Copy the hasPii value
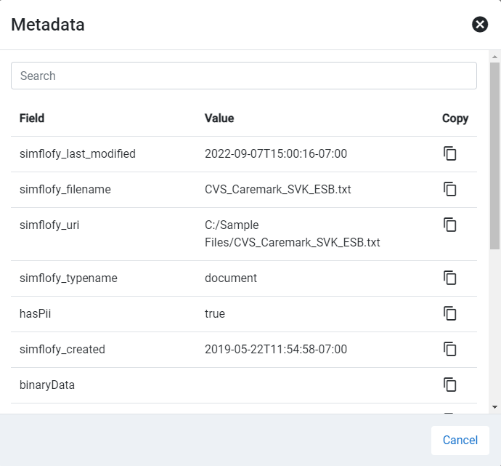 pos(450,313)
